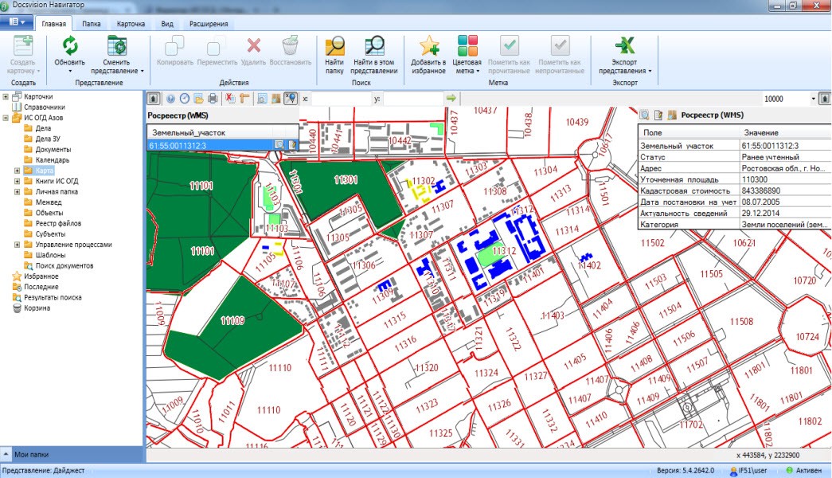
Task: Open the Избранное tree item
Action: (41, 276)
